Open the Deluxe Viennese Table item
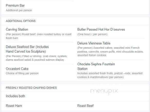Image resolution: width=150 pixels, height=112 pixels. click(94, 43)
